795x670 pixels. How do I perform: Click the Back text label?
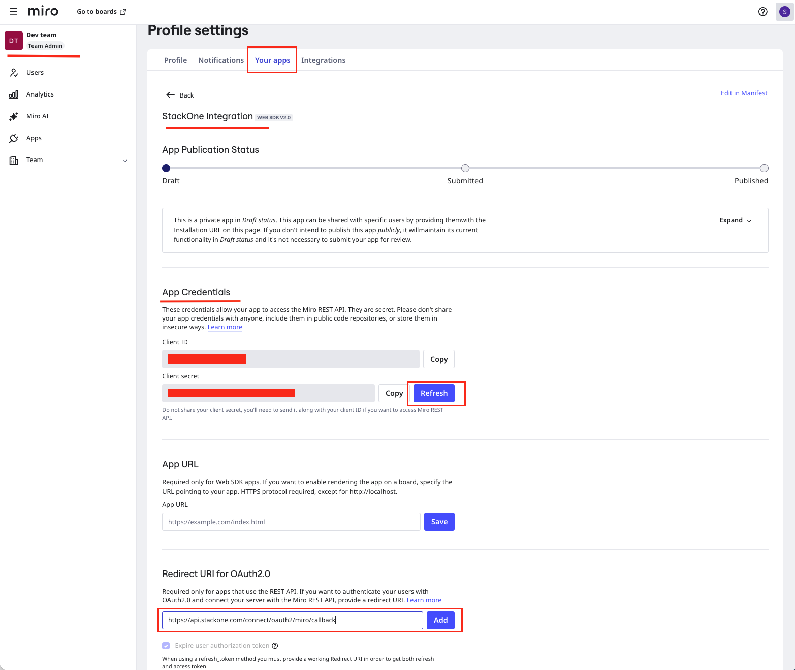[186, 95]
